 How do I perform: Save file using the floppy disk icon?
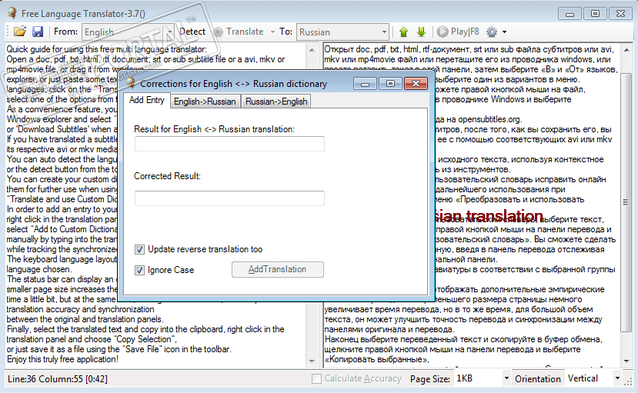tap(38, 32)
